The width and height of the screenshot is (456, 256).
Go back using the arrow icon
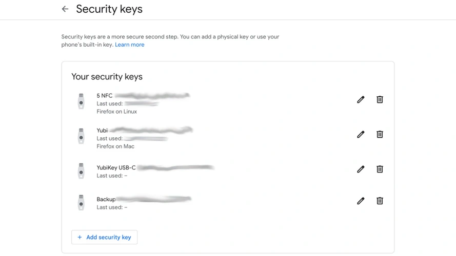[65, 9]
